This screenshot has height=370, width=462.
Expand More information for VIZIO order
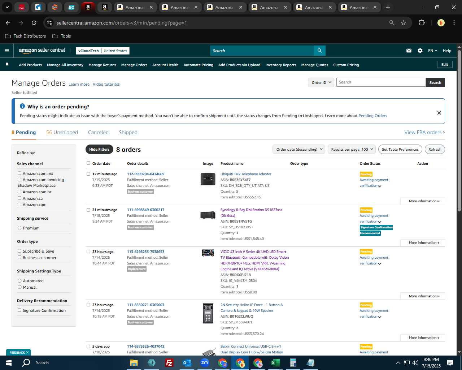click(x=423, y=296)
